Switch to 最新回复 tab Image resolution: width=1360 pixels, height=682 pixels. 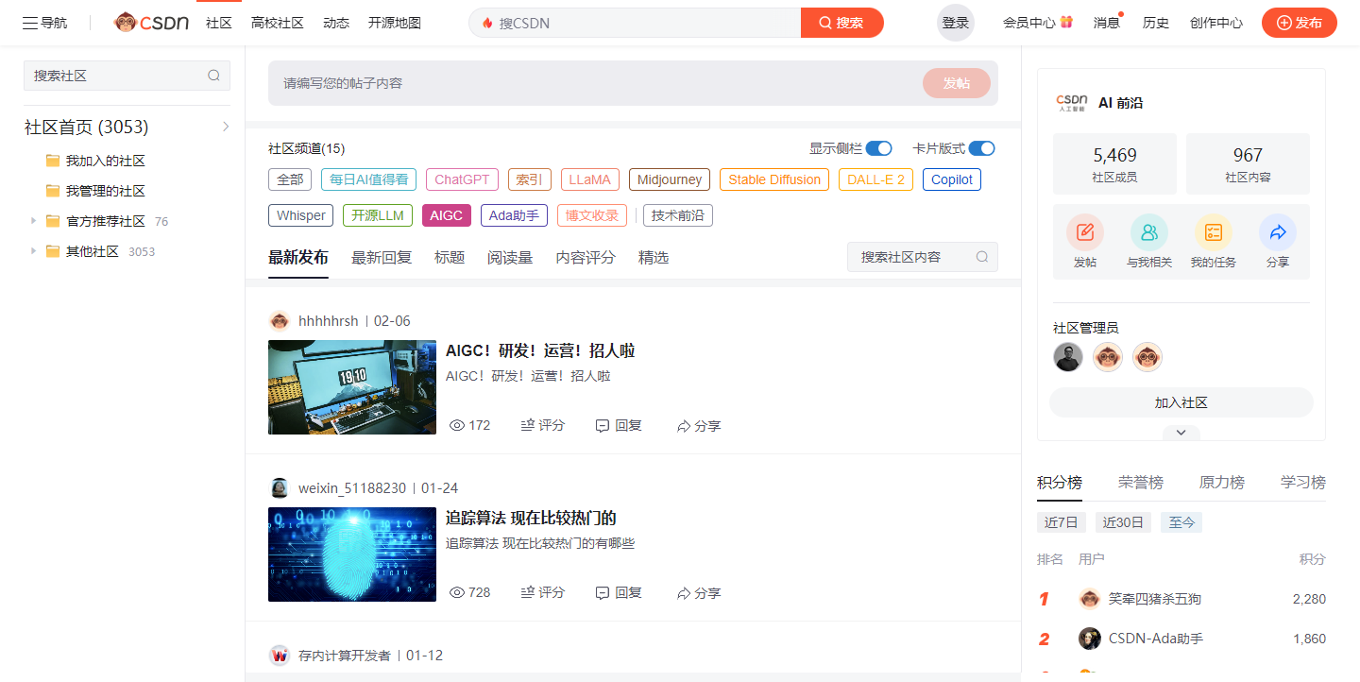[x=382, y=257]
